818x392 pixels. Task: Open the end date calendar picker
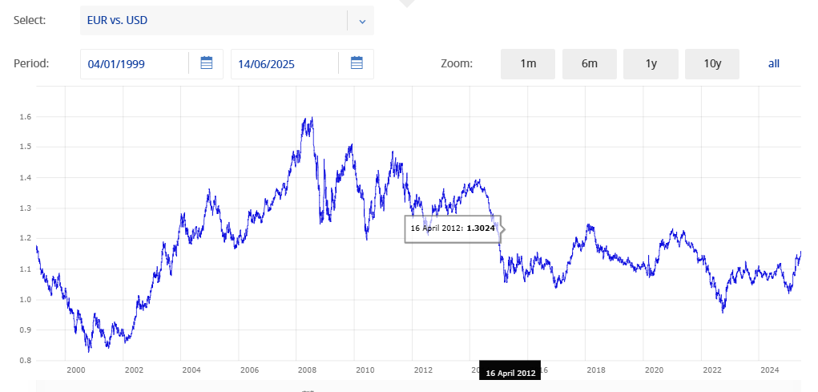(357, 63)
